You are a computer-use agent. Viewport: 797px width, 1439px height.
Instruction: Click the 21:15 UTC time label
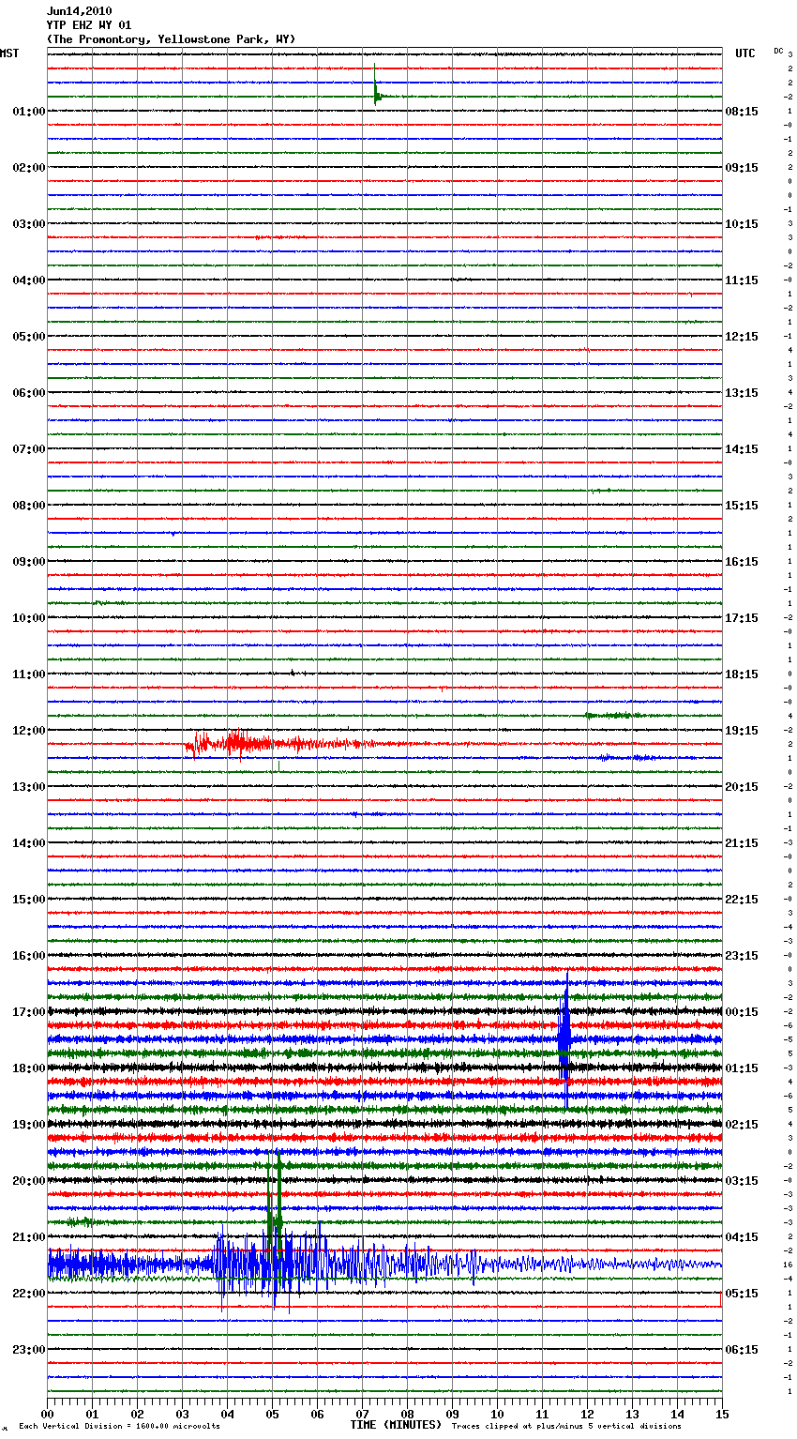(x=742, y=843)
